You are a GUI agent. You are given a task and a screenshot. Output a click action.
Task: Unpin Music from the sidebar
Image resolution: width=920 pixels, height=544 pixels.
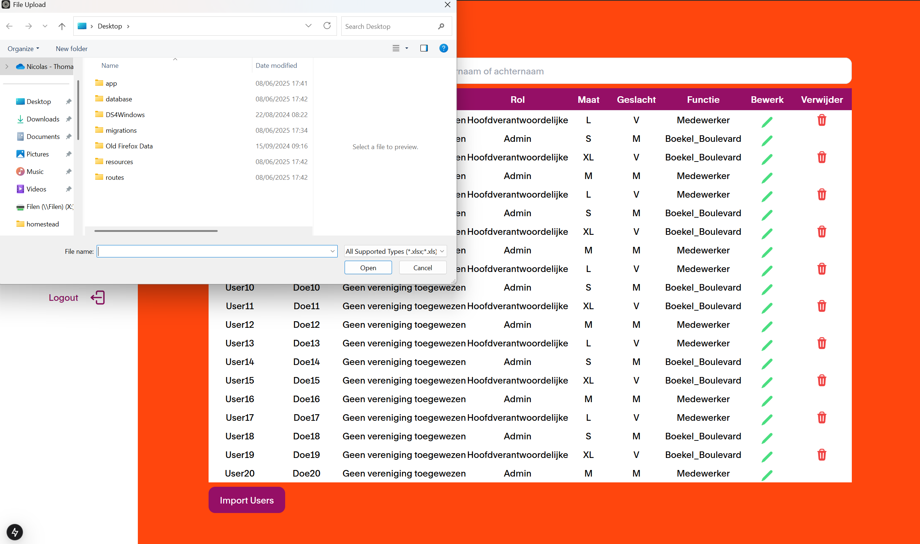pyautogui.click(x=69, y=171)
